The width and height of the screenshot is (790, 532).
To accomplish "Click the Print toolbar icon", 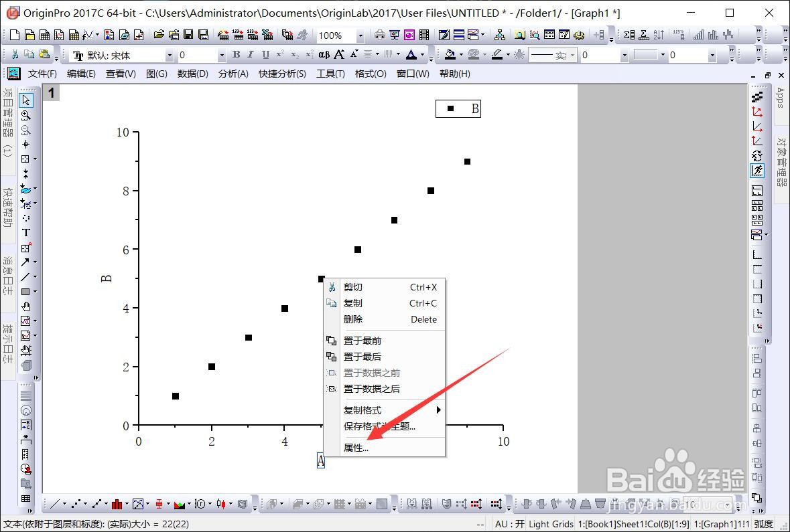I will 380,35.
